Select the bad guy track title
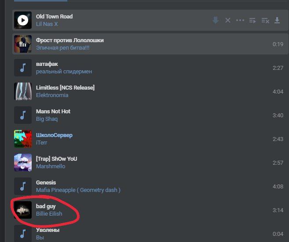The width and height of the screenshot is (289, 242). point(46,206)
